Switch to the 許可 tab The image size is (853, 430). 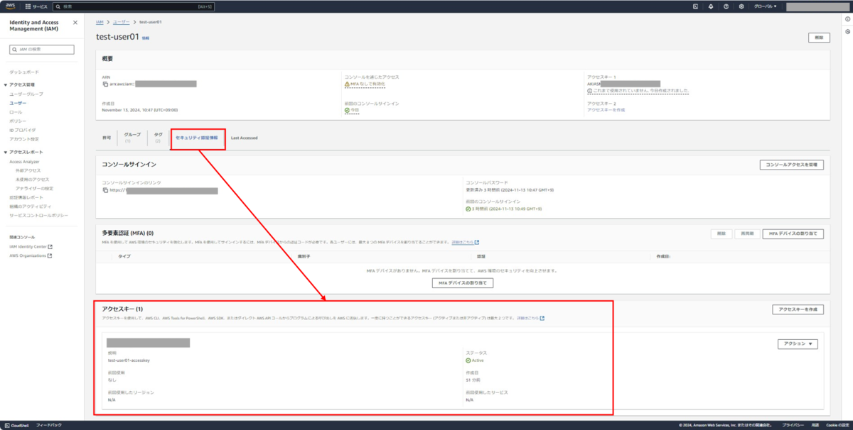click(x=107, y=137)
